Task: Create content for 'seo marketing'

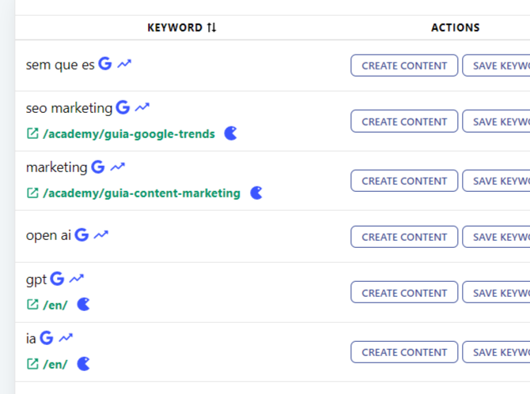Action: click(x=404, y=121)
